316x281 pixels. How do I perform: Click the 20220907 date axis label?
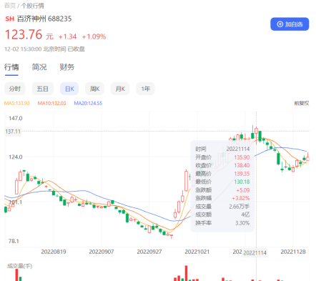coord(102,252)
